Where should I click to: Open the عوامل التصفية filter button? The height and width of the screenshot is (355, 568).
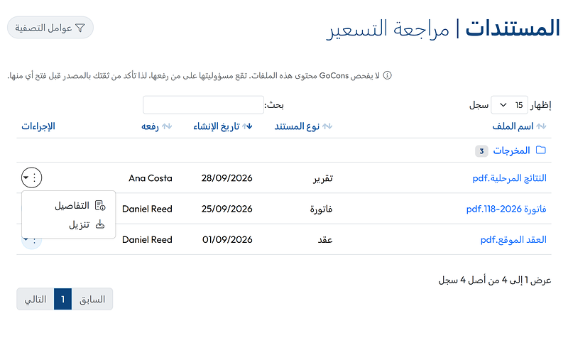(x=50, y=28)
